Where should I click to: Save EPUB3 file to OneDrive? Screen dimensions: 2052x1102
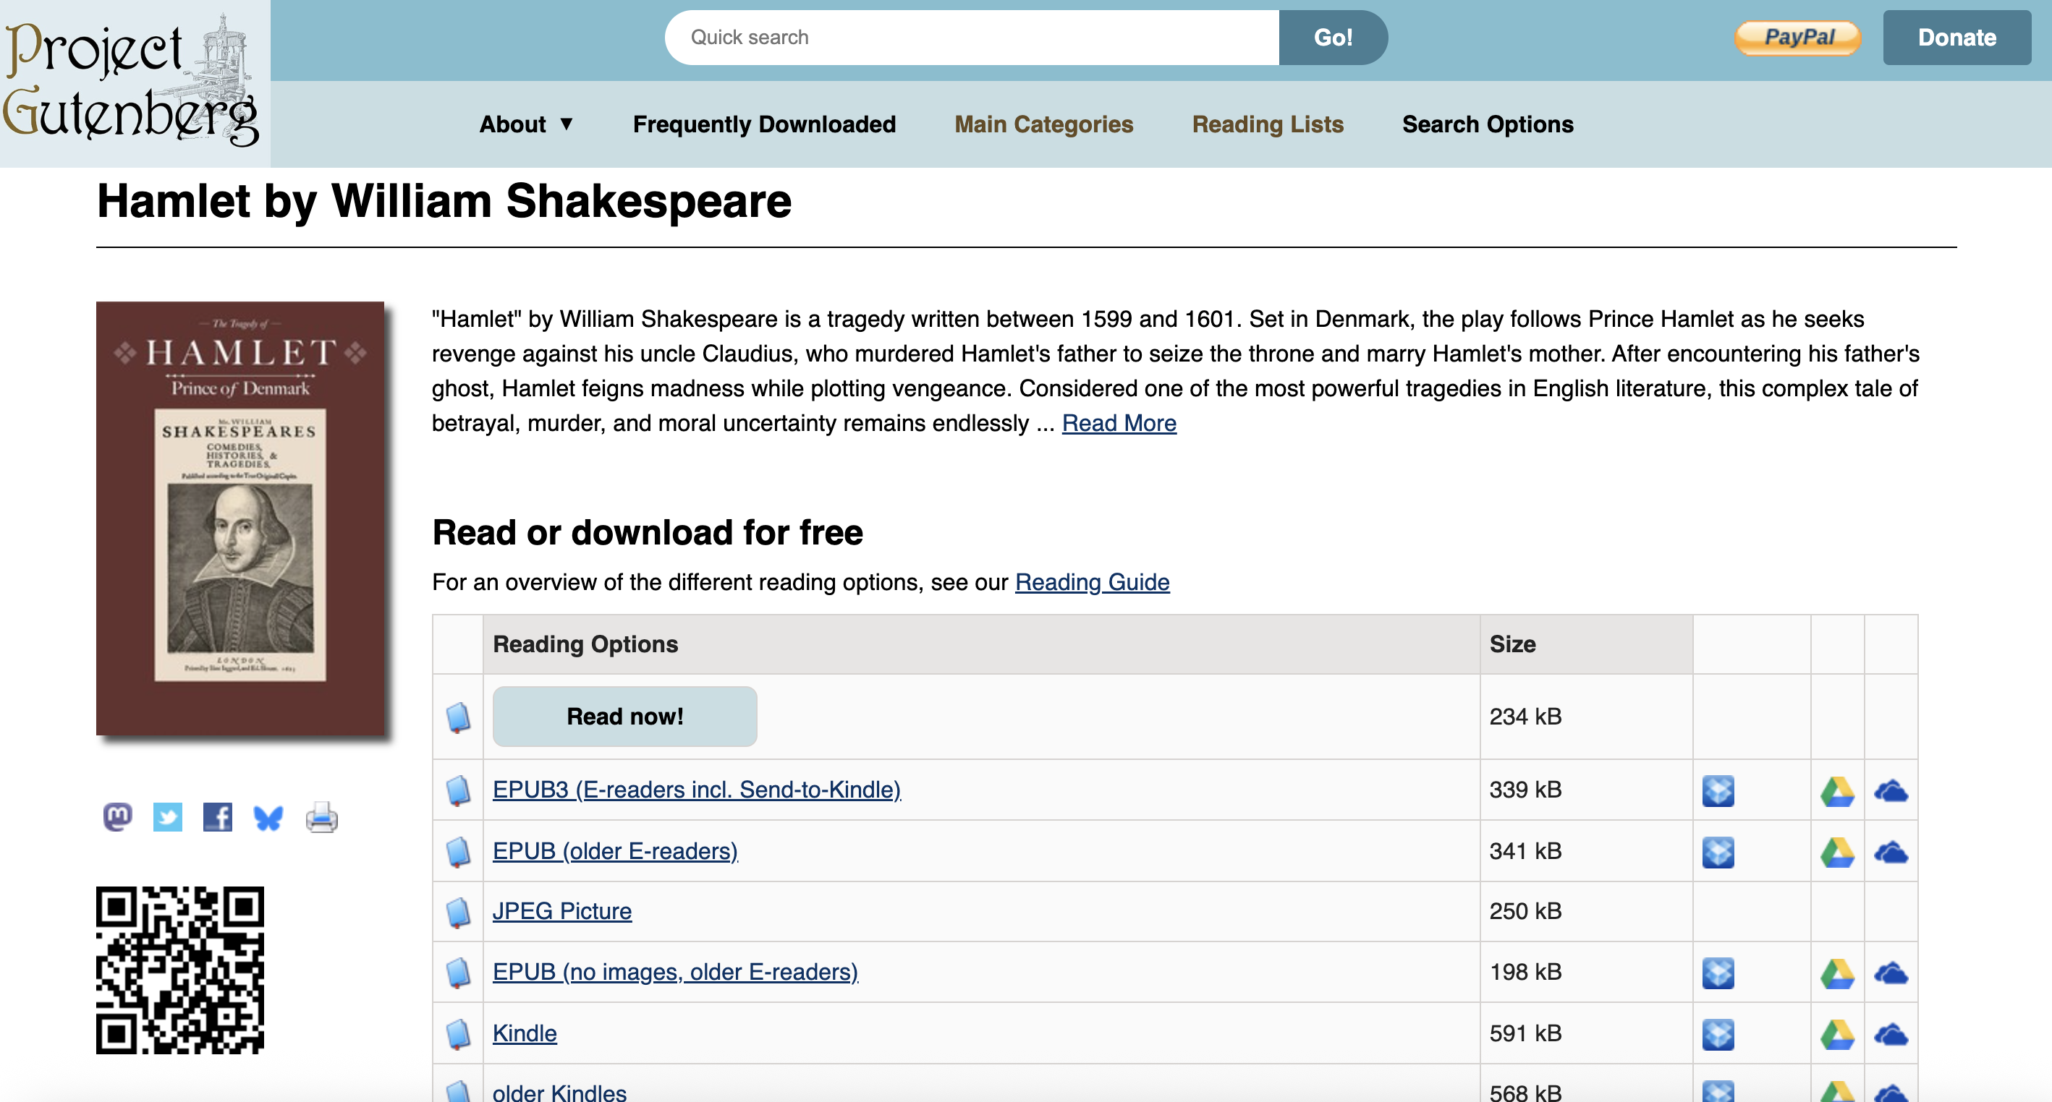tap(1891, 792)
